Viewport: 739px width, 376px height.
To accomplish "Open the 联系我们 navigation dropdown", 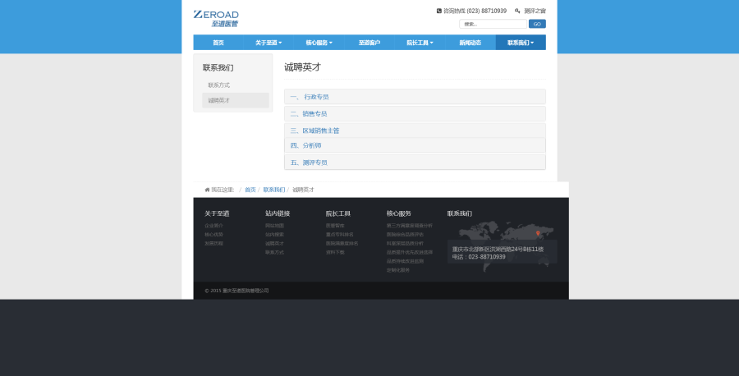I will [x=521, y=43].
